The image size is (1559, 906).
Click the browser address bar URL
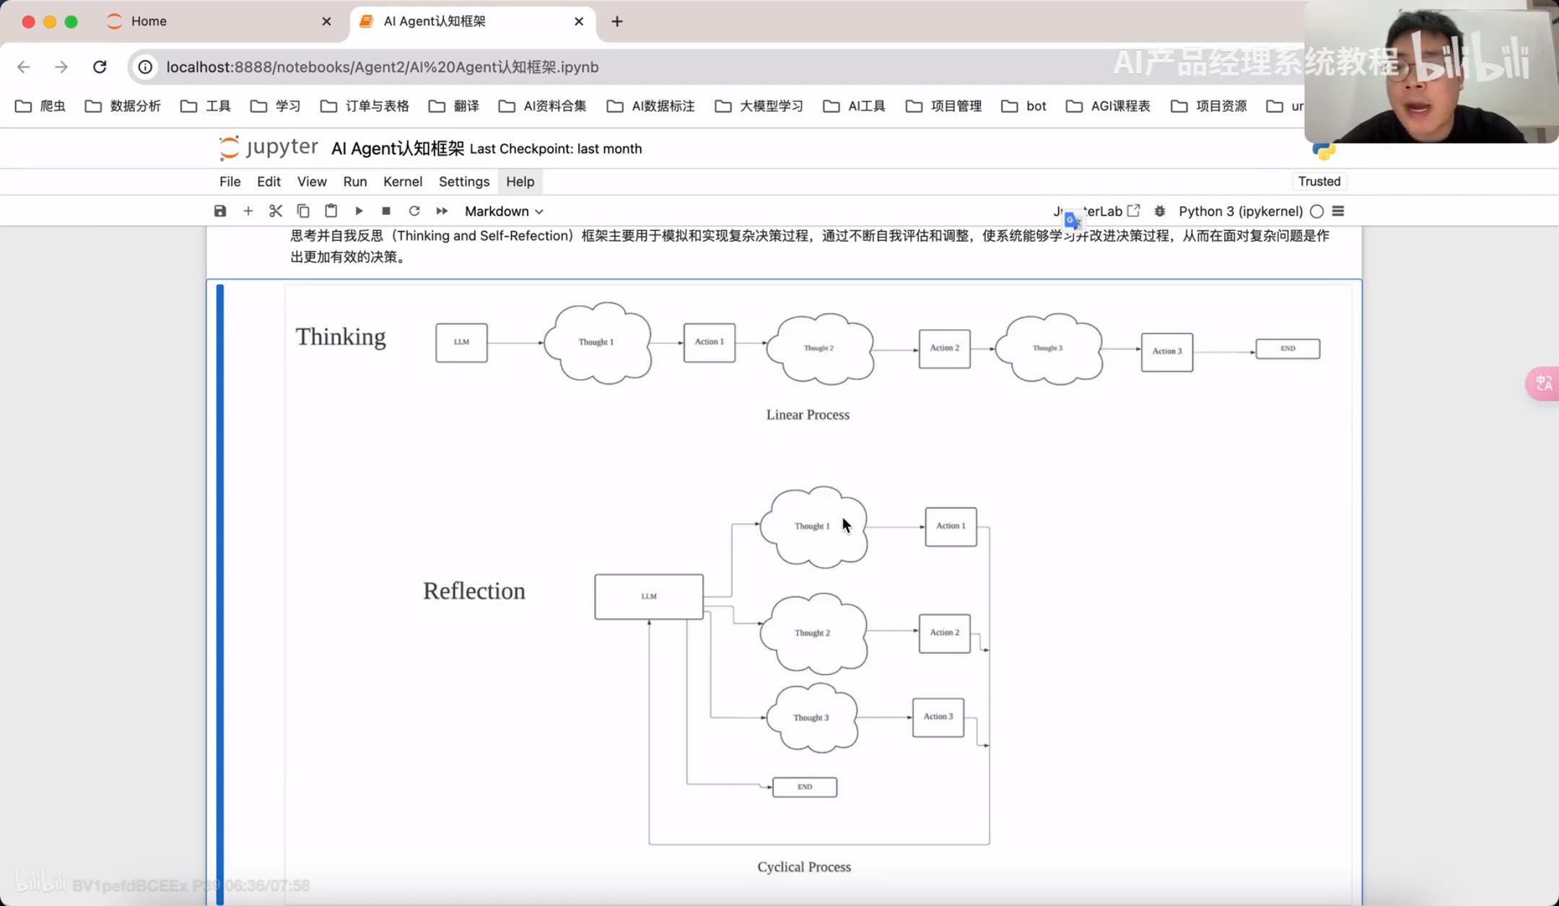(x=383, y=66)
